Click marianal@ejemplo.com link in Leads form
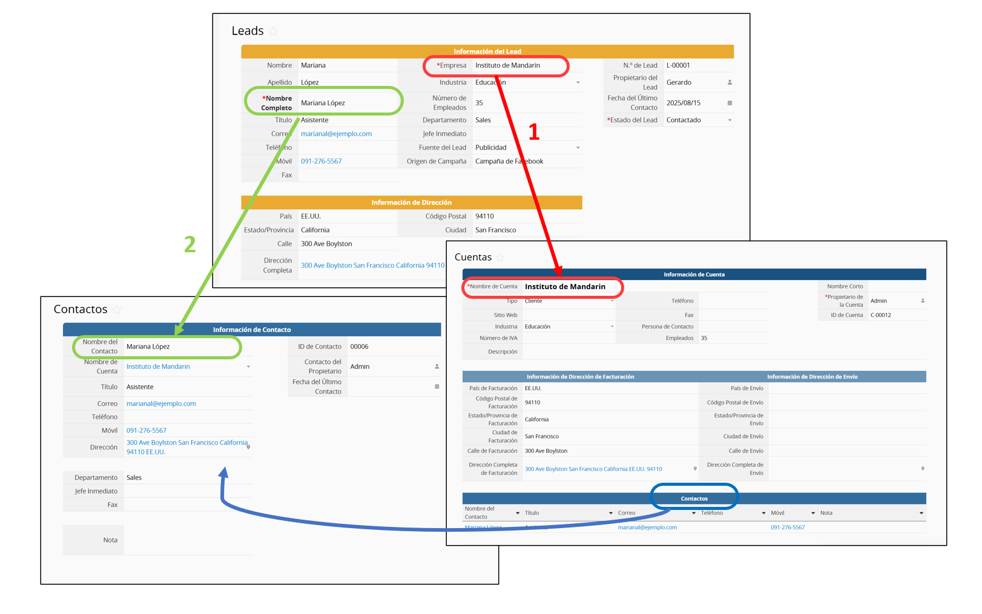This screenshot has height=614, width=982. point(336,134)
